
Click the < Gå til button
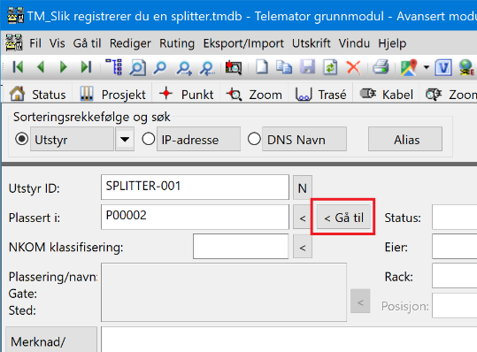tap(343, 218)
